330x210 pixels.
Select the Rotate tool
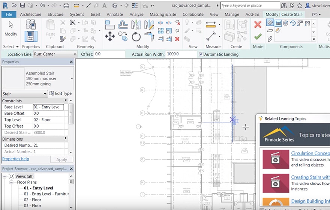136,37
